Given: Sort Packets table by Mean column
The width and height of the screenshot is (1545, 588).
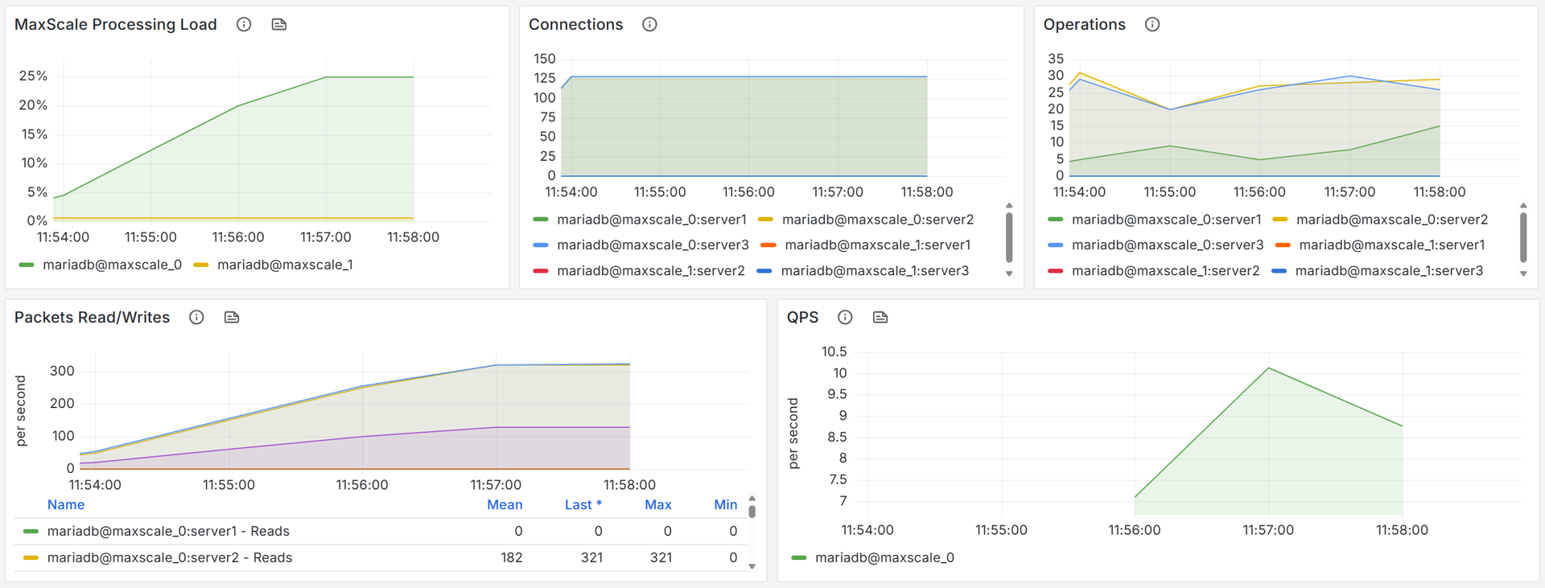Looking at the screenshot, I should tap(505, 504).
